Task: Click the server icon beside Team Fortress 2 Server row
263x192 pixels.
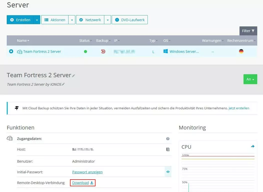Action: (19, 52)
